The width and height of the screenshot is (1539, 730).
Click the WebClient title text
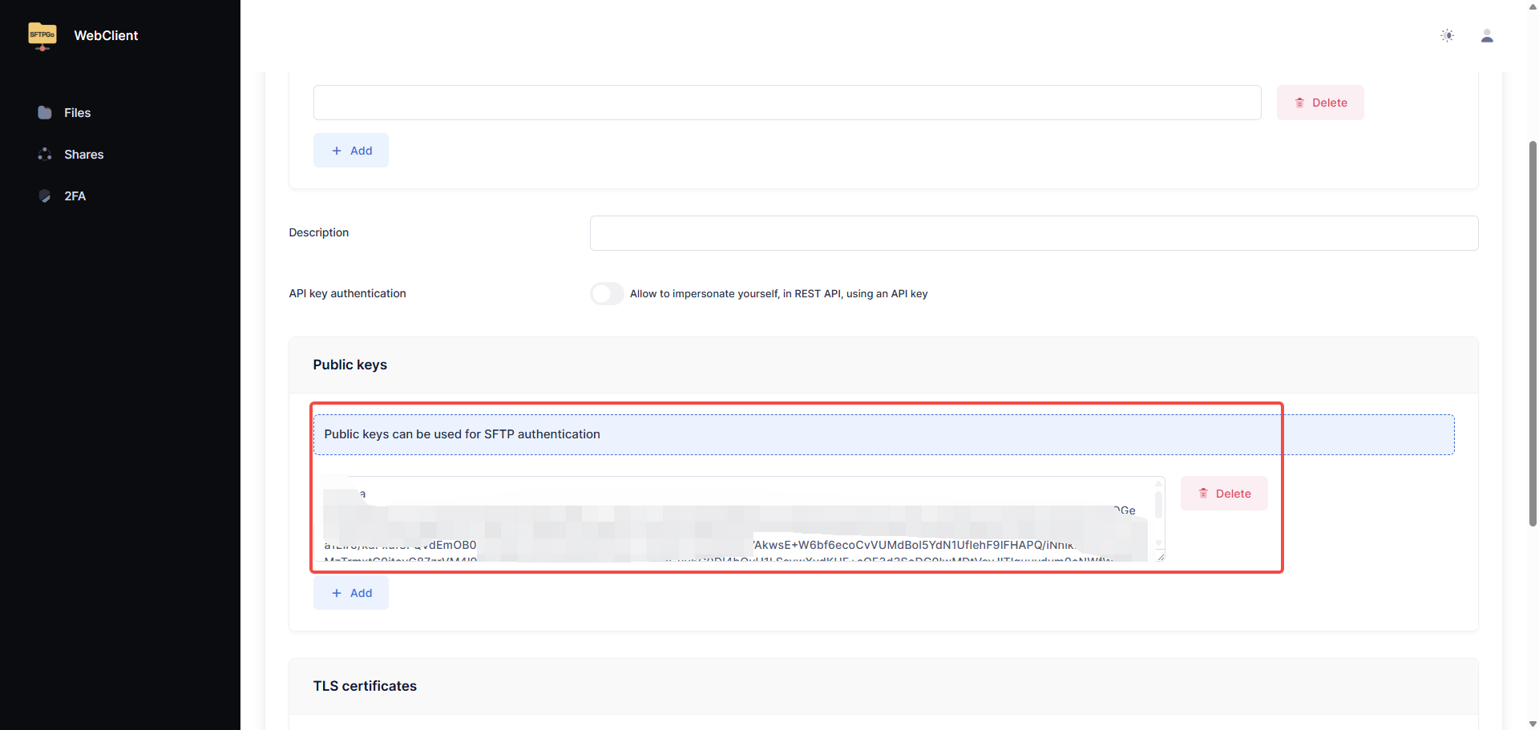(106, 35)
